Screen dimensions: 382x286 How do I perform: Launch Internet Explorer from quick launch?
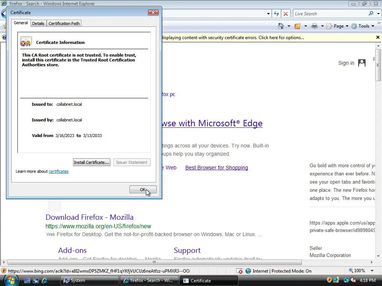coord(44,280)
